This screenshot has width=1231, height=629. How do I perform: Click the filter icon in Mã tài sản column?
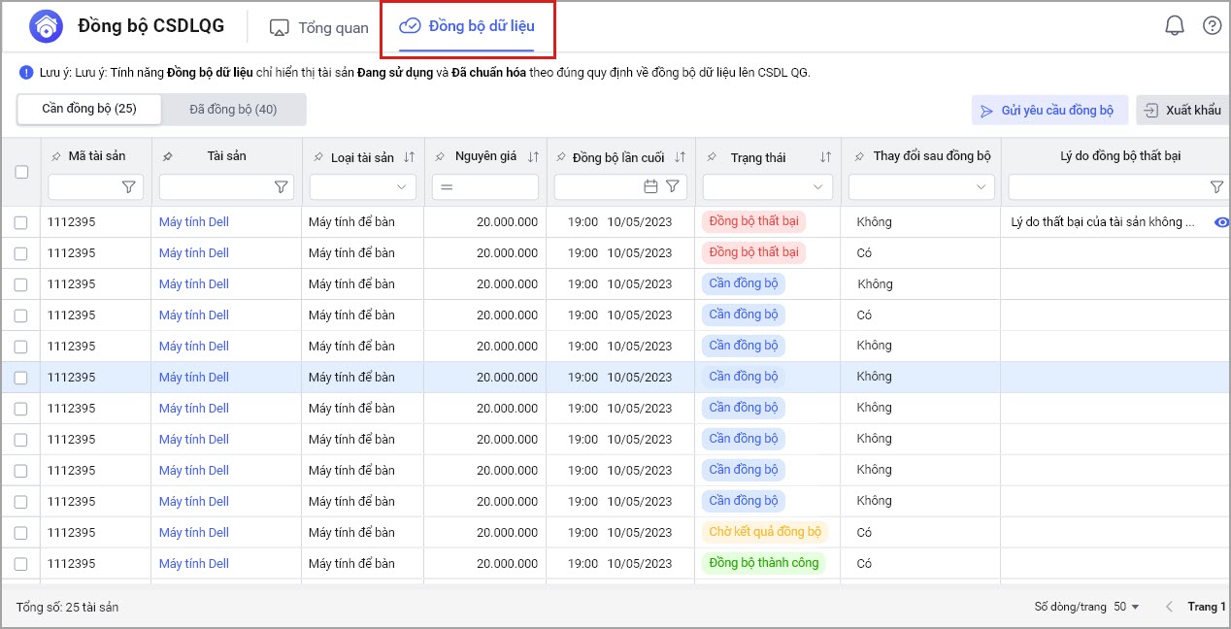coord(128,187)
